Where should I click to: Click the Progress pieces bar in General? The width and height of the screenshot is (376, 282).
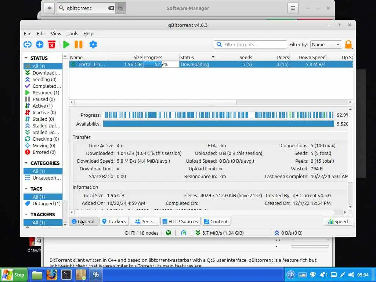click(x=218, y=115)
